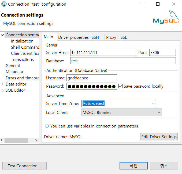182x174 pixels.
Task: Click the tree horizontal scrollbar thumb
Action: click(16, 140)
